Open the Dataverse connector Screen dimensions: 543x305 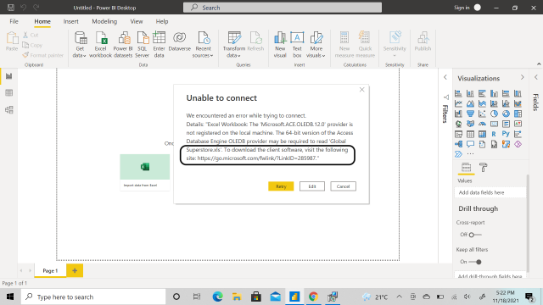click(179, 42)
